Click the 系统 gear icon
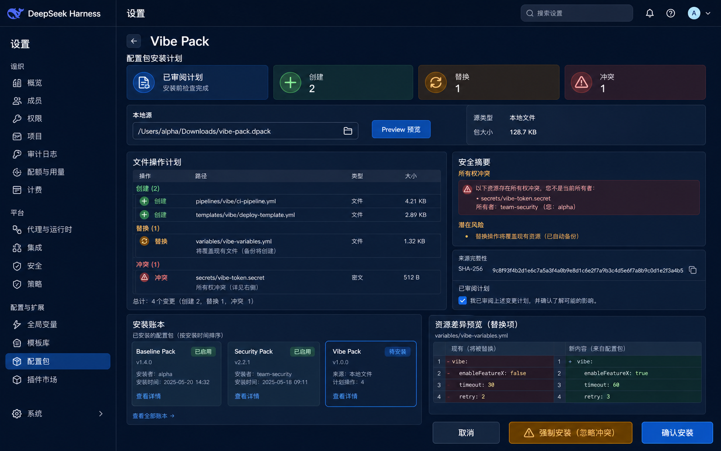Viewport: 721px width, 451px height. pyautogui.click(x=17, y=414)
